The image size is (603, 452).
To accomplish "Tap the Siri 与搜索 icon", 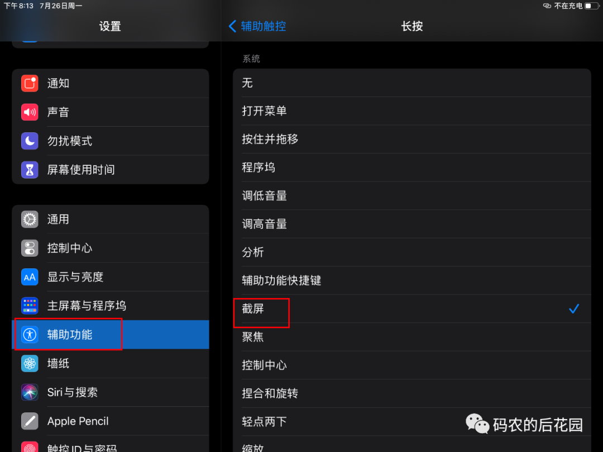I will [30, 392].
